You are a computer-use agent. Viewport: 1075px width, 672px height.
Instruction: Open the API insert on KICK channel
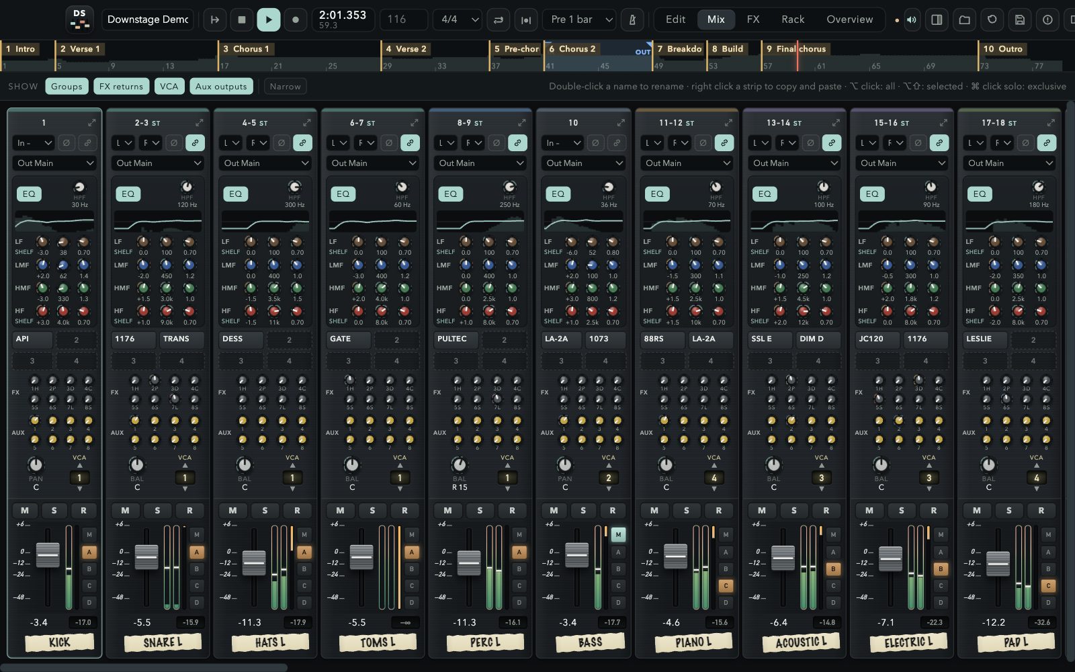(32, 339)
